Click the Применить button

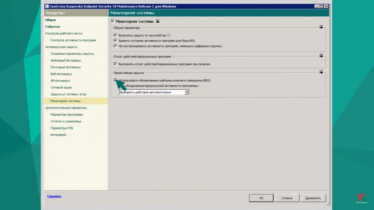[x=313, y=198]
